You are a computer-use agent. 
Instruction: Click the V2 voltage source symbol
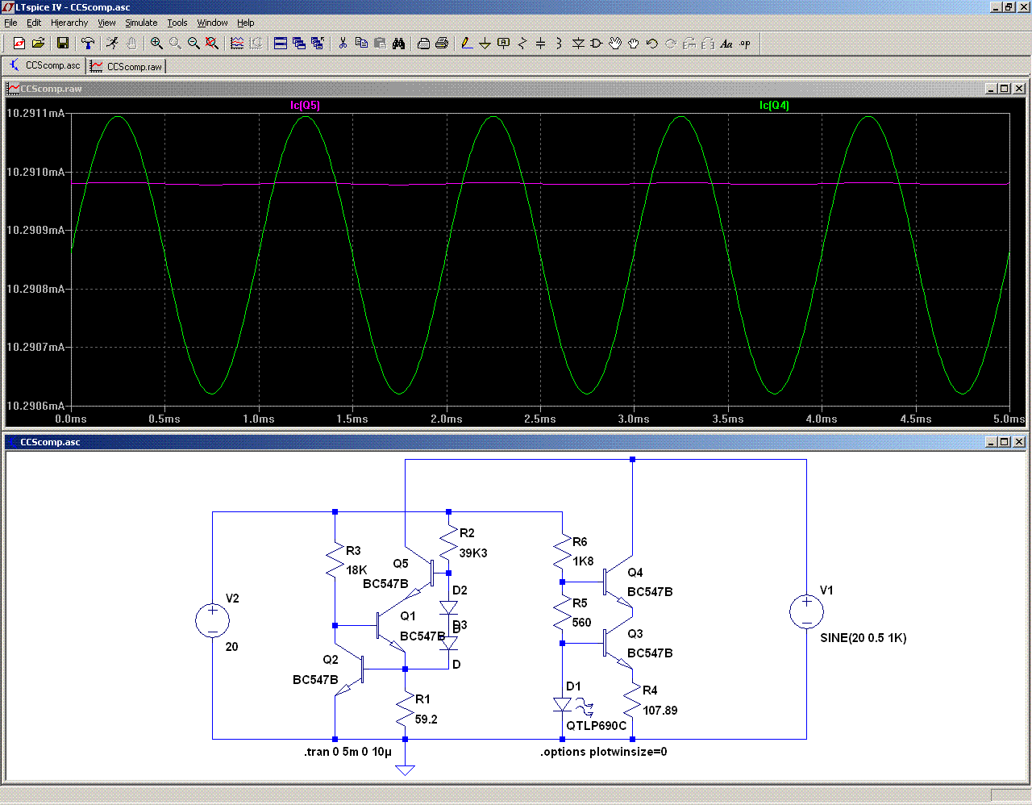212,621
